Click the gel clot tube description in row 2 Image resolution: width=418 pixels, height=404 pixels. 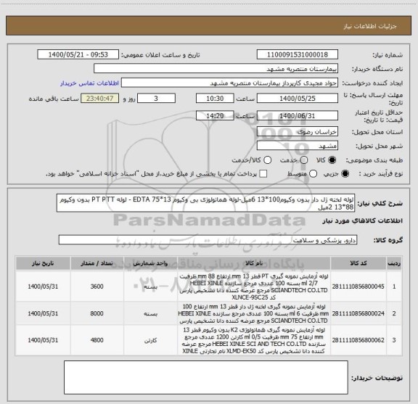pos(254,313)
